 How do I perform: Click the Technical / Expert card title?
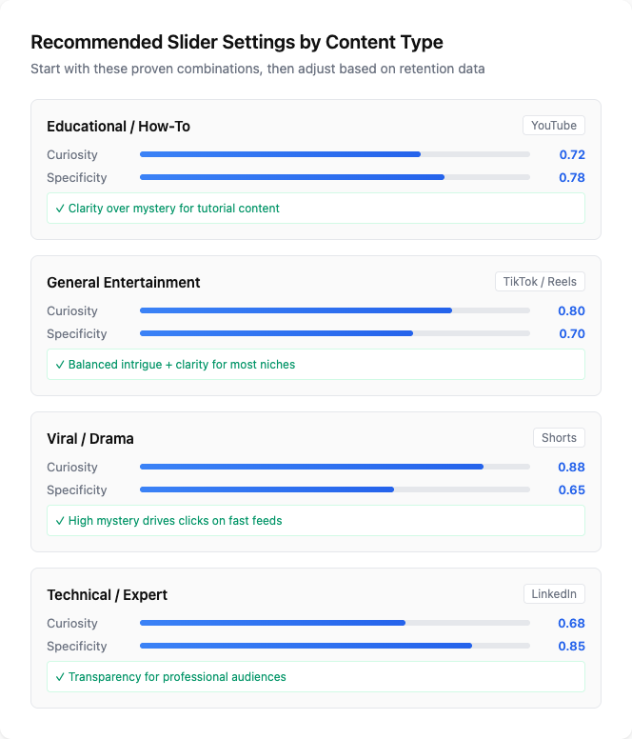point(107,595)
